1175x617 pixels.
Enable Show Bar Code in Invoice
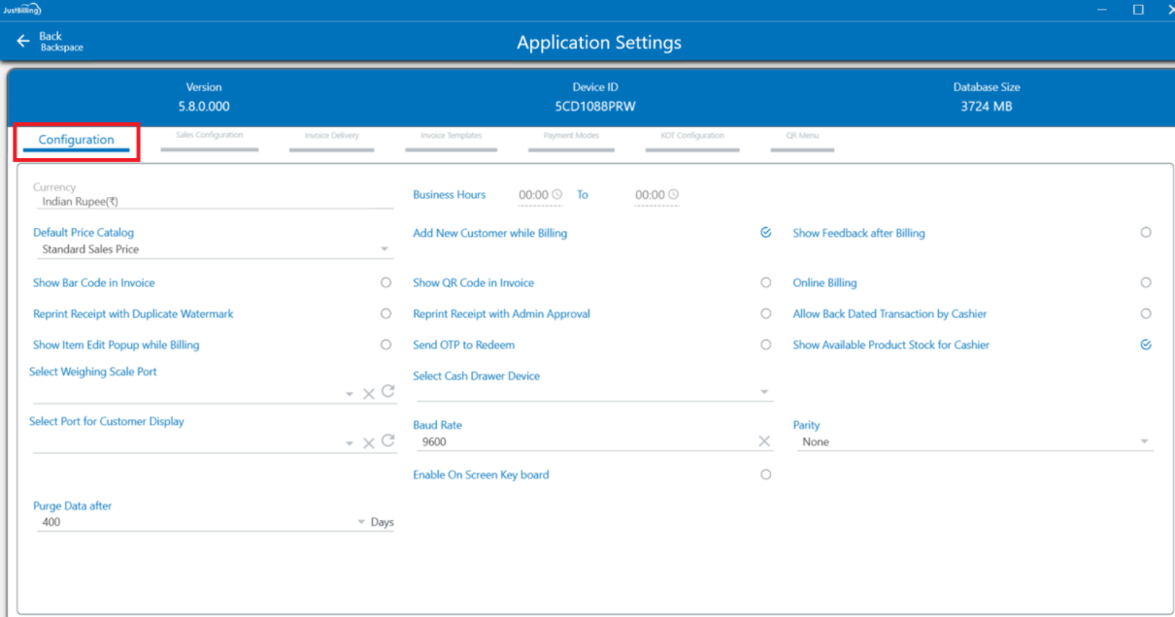click(386, 282)
